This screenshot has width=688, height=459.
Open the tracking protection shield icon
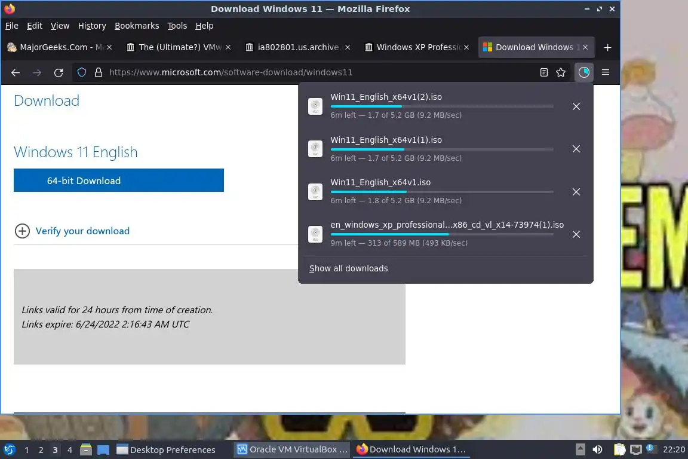82,72
